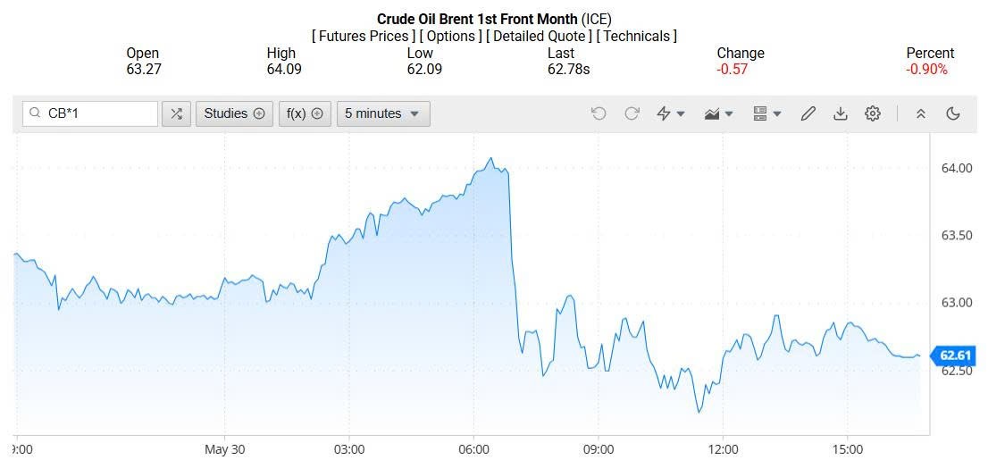This screenshot has width=988, height=460.
Task: Open the Detailed Quote link
Action: click(540, 37)
